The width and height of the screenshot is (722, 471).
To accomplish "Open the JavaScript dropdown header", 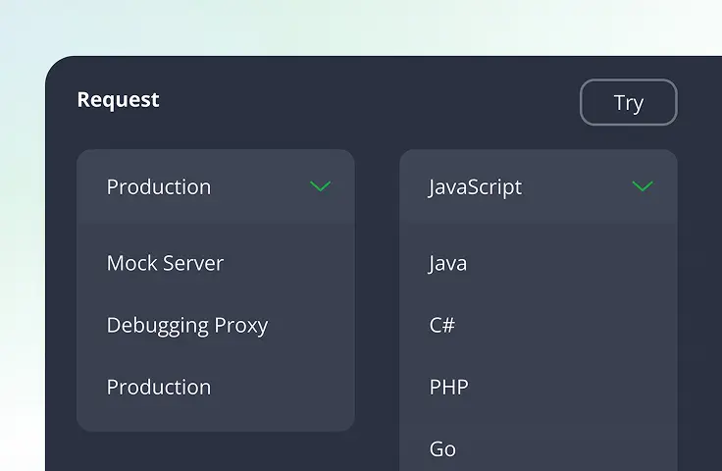I will [539, 186].
